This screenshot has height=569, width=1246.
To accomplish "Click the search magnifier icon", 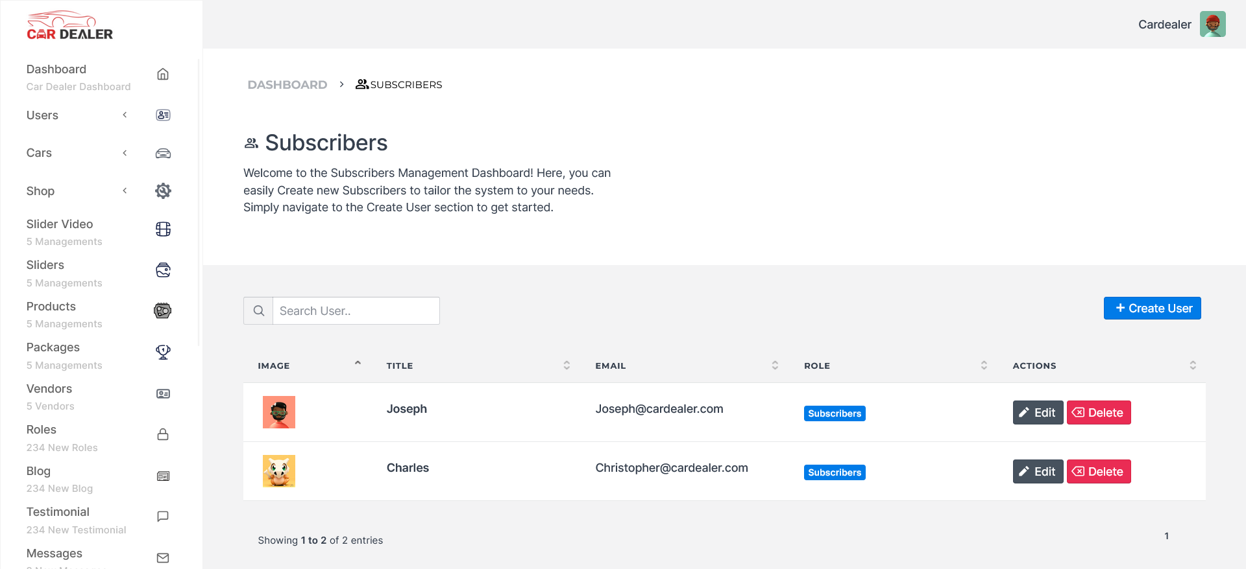I will [258, 311].
